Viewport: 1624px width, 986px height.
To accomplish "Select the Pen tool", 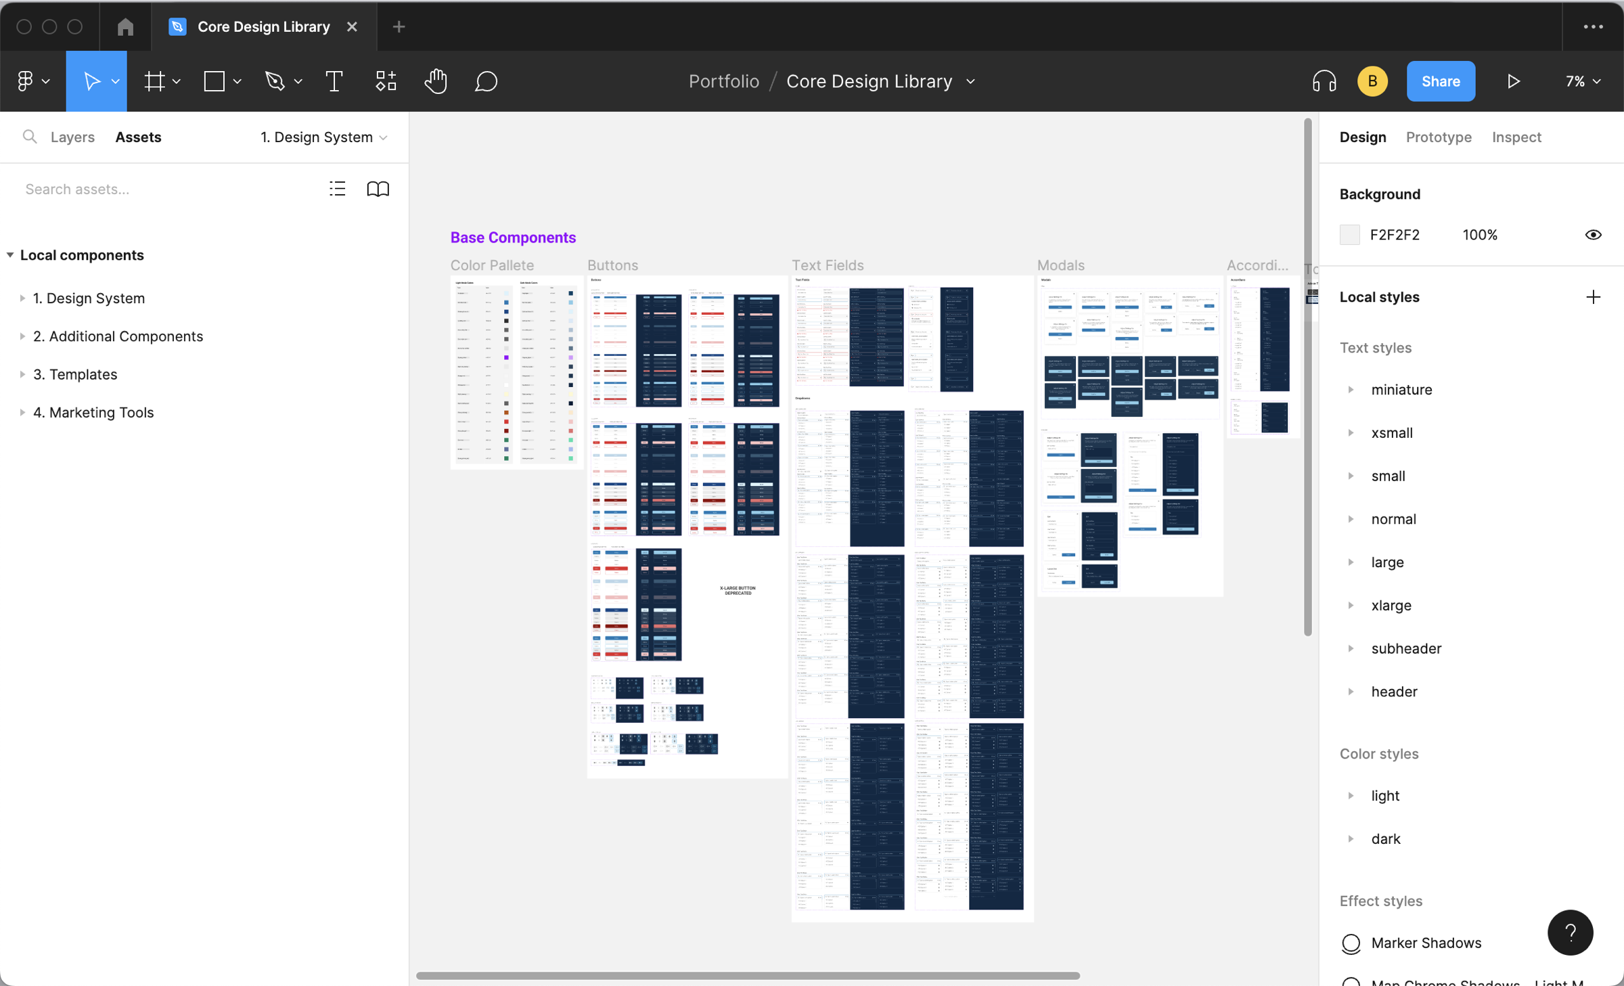I will point(274,81).
